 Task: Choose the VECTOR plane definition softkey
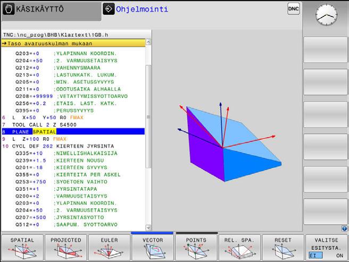pyautogui.click(x=153, y=248)
